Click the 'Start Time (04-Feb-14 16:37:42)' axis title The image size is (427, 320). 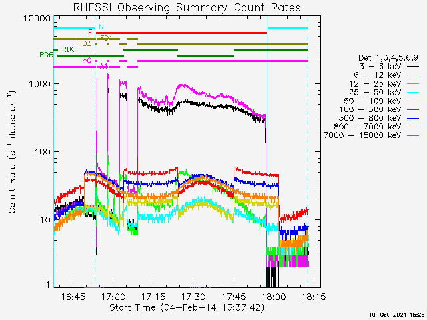[x=187, y=307]
